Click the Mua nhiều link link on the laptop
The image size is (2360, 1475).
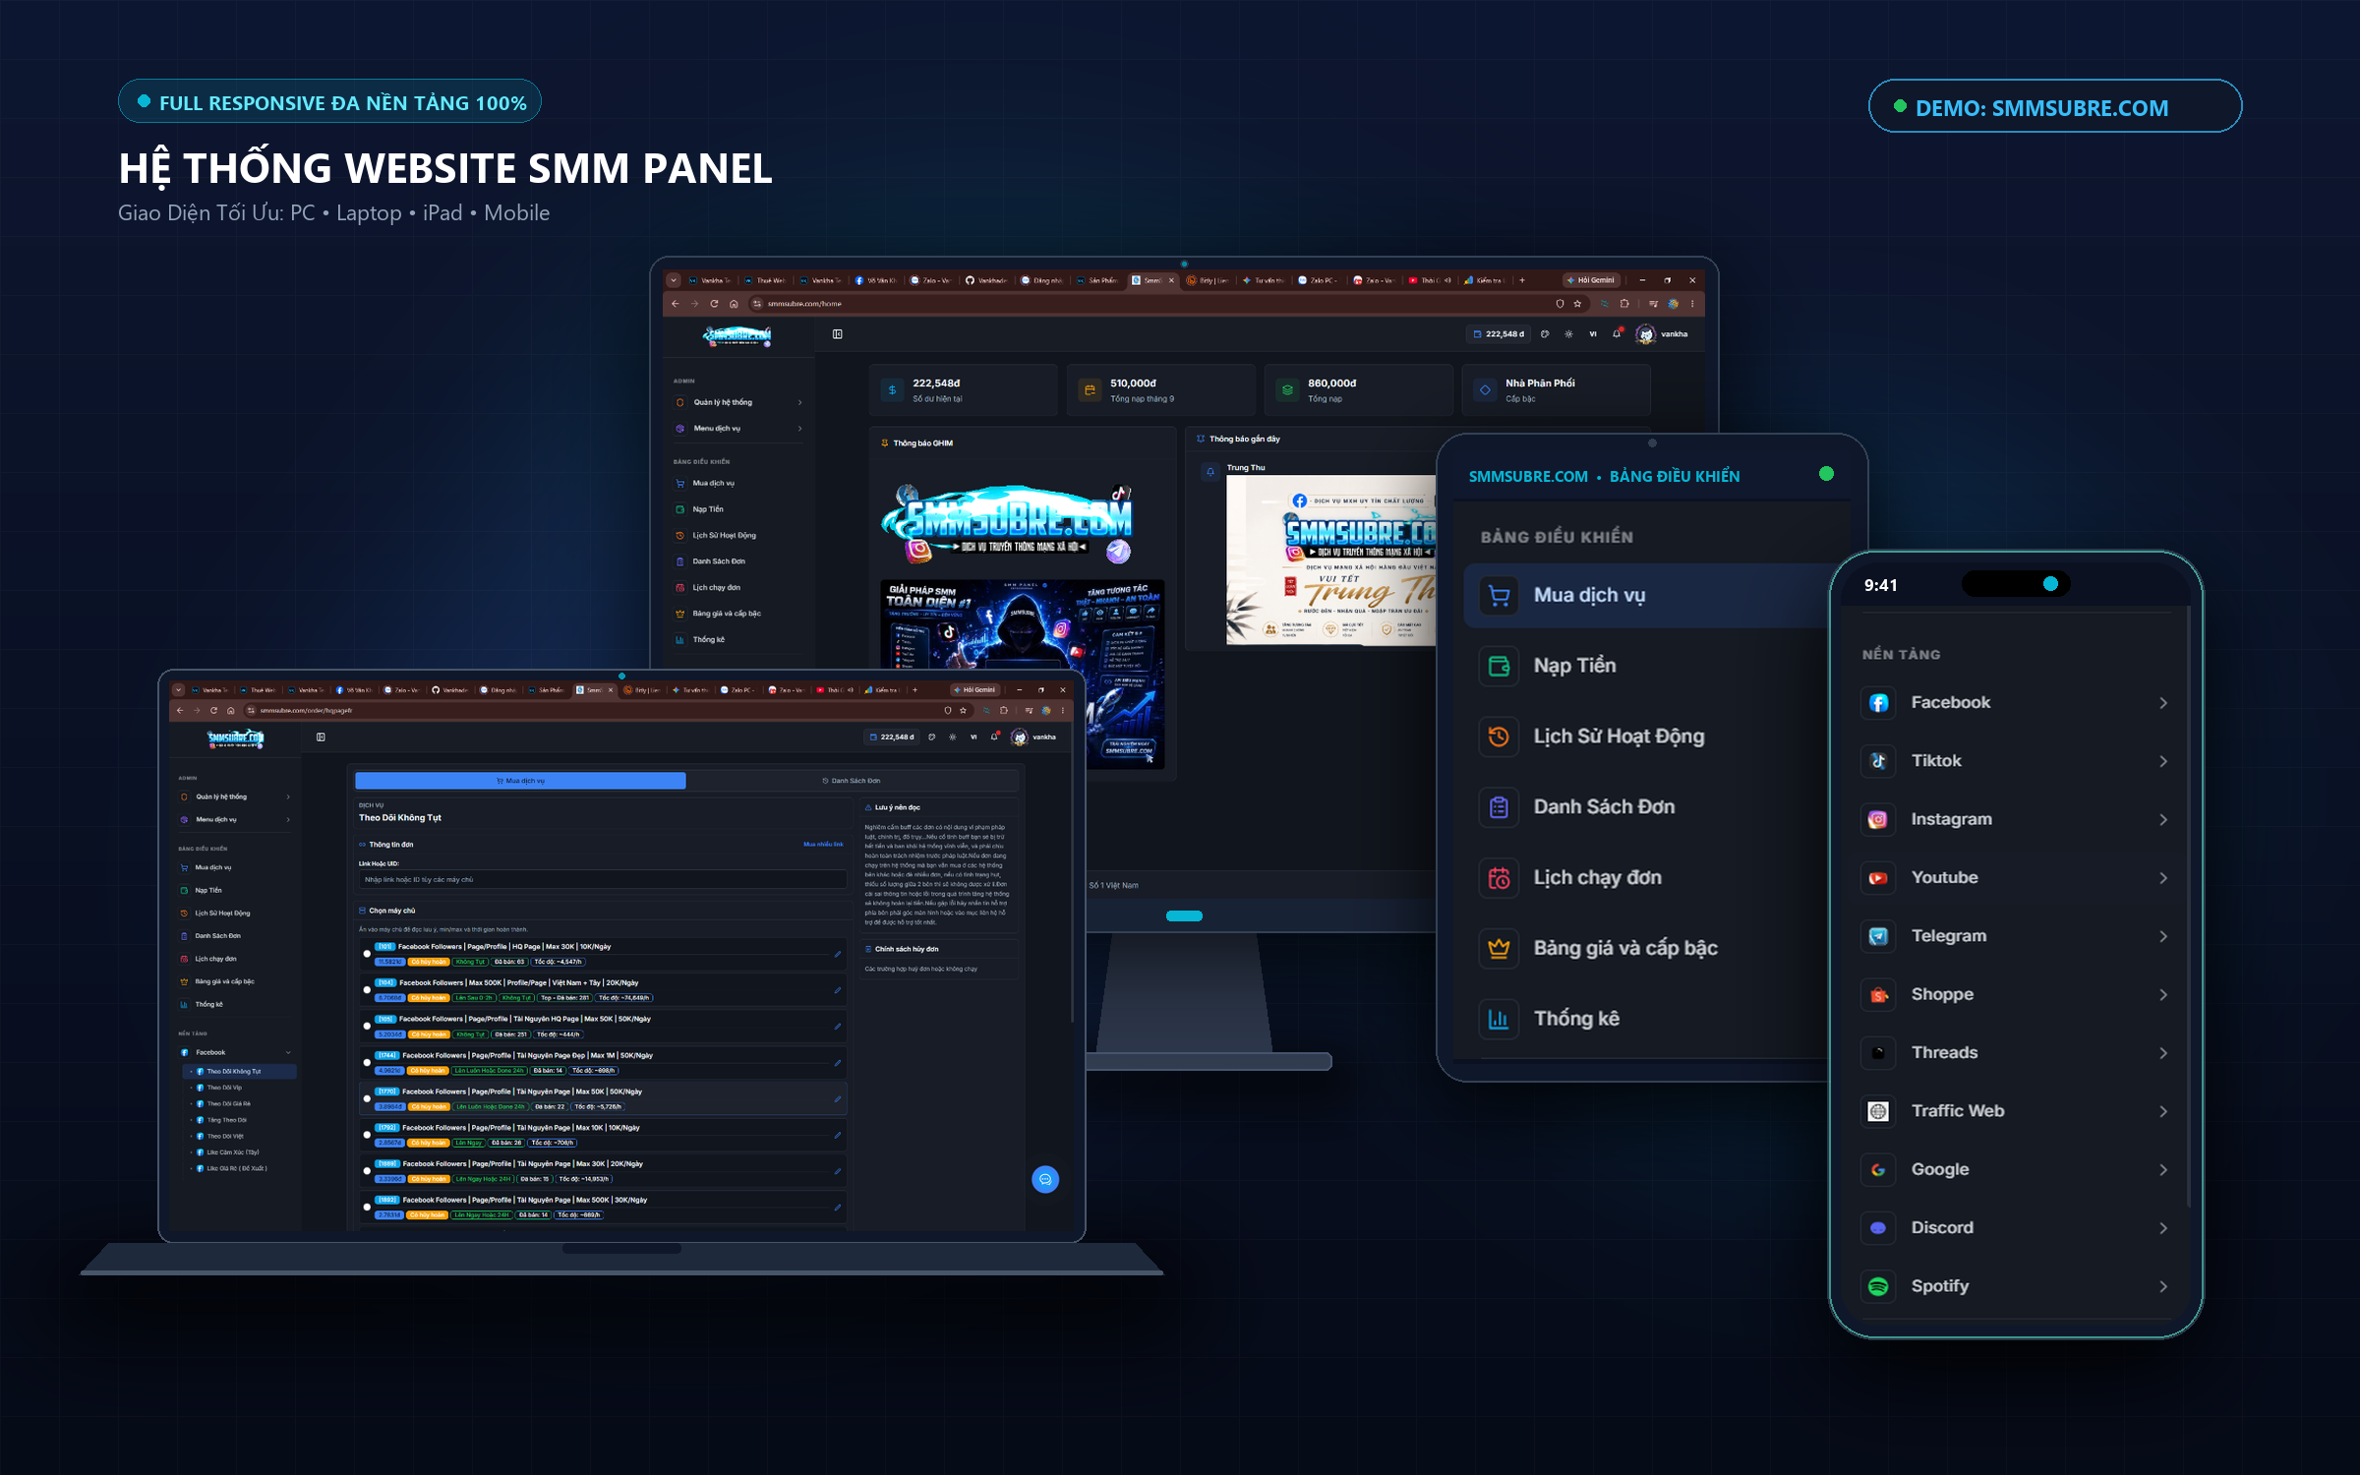click(823, 845)
